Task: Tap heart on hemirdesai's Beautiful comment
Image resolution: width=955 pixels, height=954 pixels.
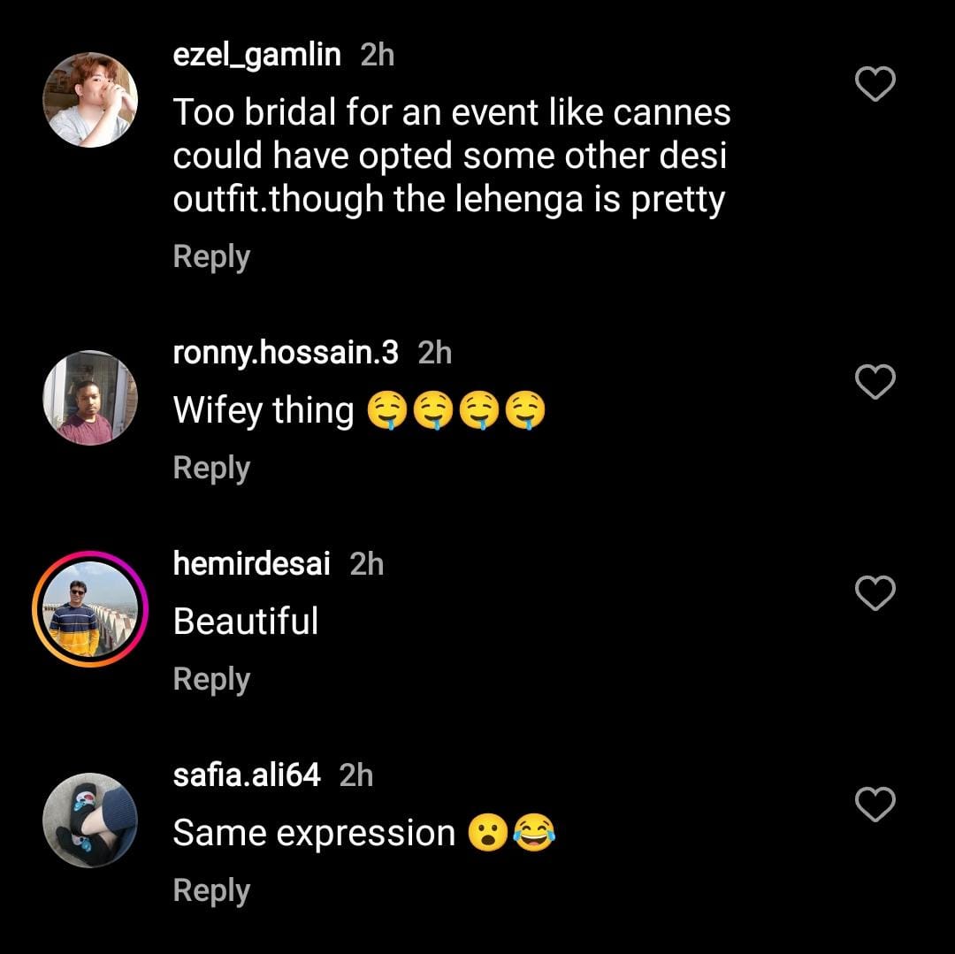Action: [x=875, y=593]
